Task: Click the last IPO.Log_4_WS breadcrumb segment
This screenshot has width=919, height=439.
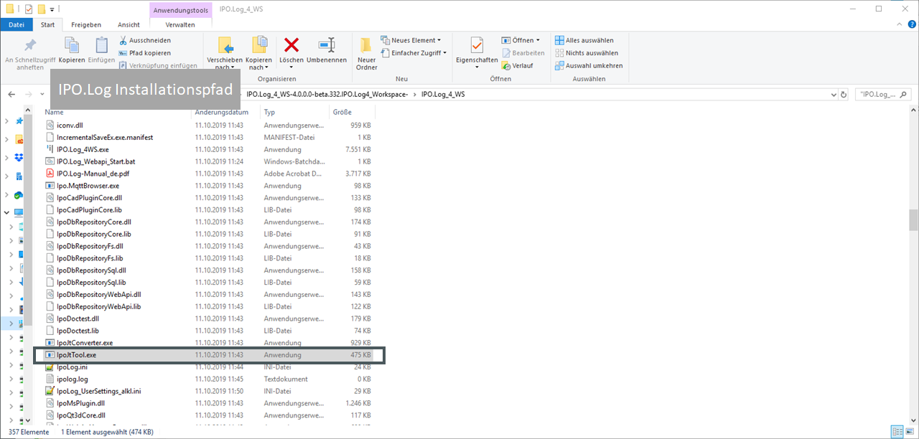Action: (x=443, y=95)
